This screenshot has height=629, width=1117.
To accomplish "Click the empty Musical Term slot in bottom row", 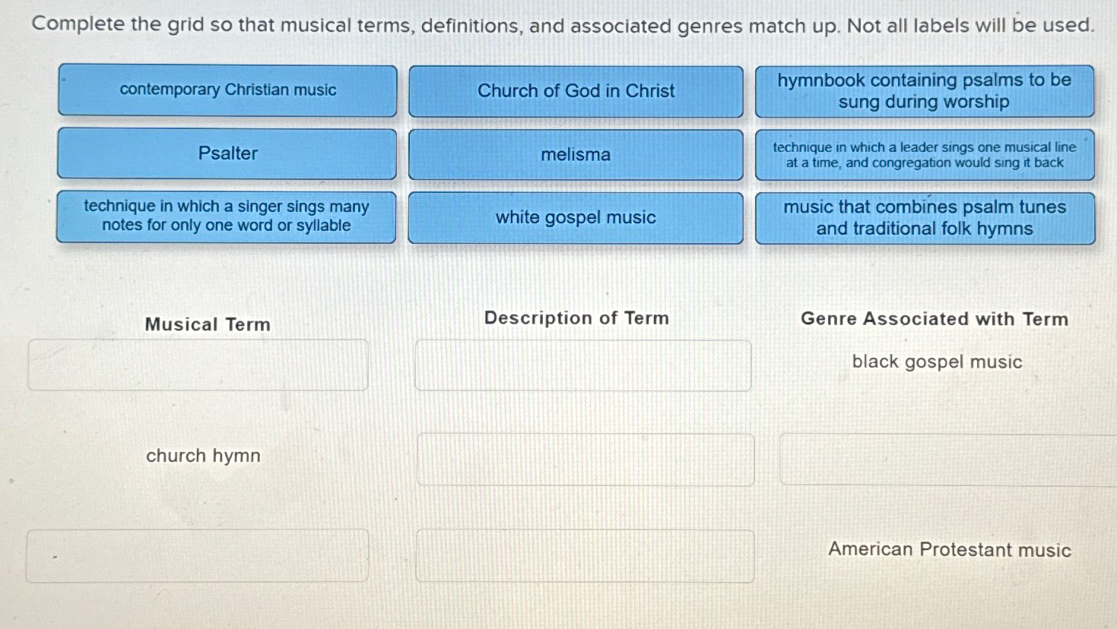I will coord(197,557).
